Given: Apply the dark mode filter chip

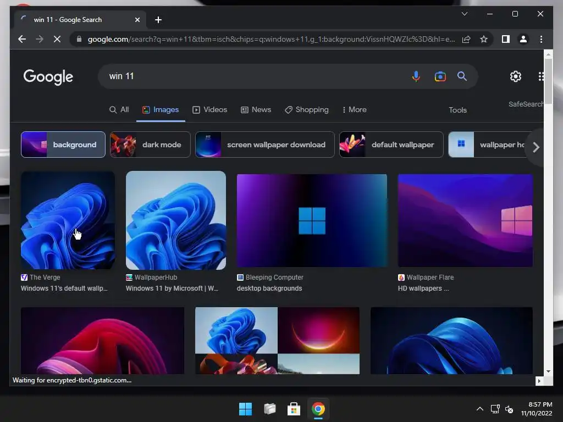Looking at the screenshot, I should tap(150, 145).
